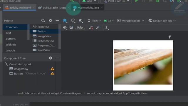
Task: Open Default (en-us) locale dropdown
Action: click(x=162, y=21)
